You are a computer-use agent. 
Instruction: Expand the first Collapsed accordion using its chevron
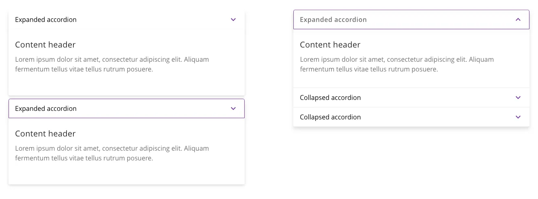[518, 97]
